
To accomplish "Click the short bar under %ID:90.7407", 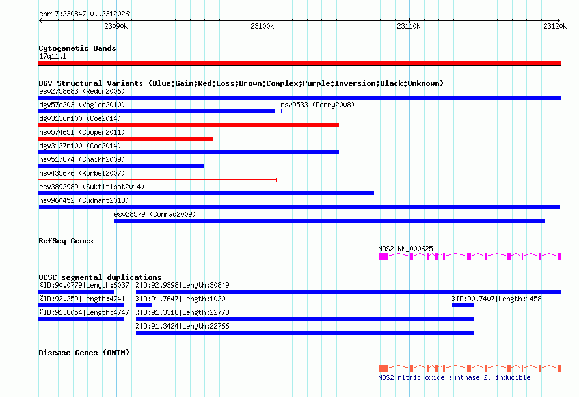I will click(x=463, y=305).
